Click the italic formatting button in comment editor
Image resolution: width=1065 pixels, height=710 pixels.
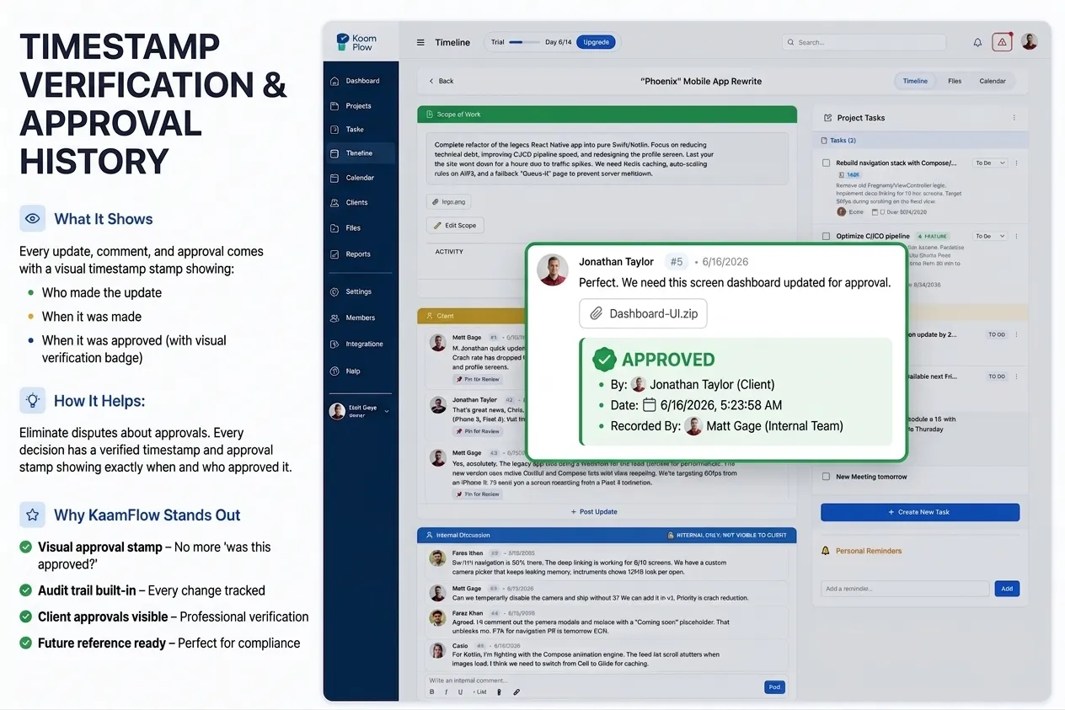447,692
